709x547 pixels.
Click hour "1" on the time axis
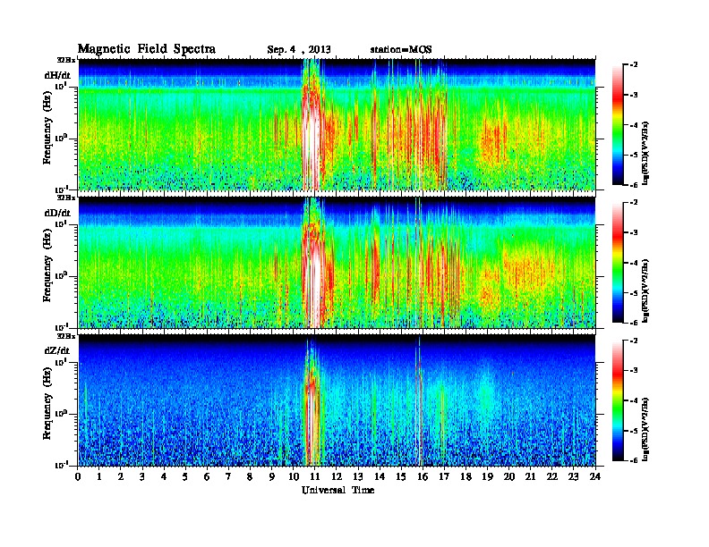coord(99,476)
